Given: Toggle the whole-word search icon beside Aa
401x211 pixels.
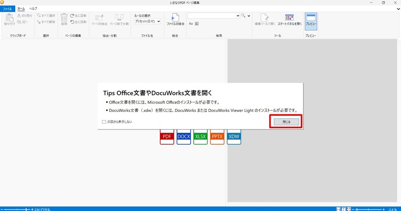Looking at the screenshot, I should (197, 24).
